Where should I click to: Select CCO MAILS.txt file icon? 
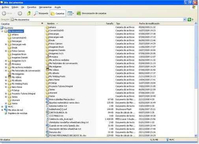click(x=47, y=116)
